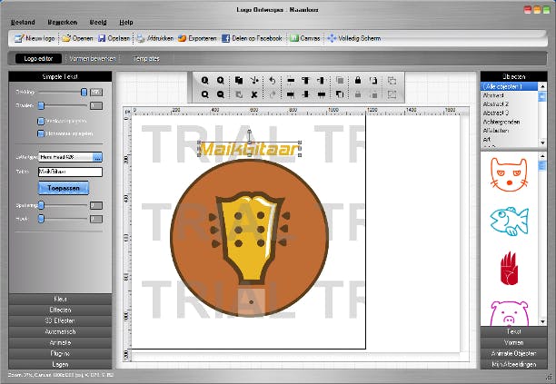Toggle the Horizontaal spiegelen checkbox

pyautogui.click(x=41, y=133)
